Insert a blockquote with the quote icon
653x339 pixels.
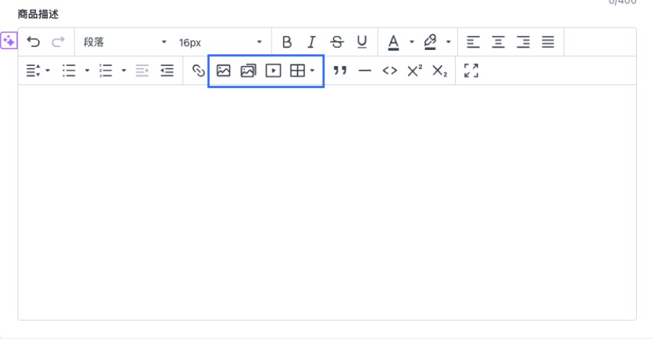click(341, 70)
